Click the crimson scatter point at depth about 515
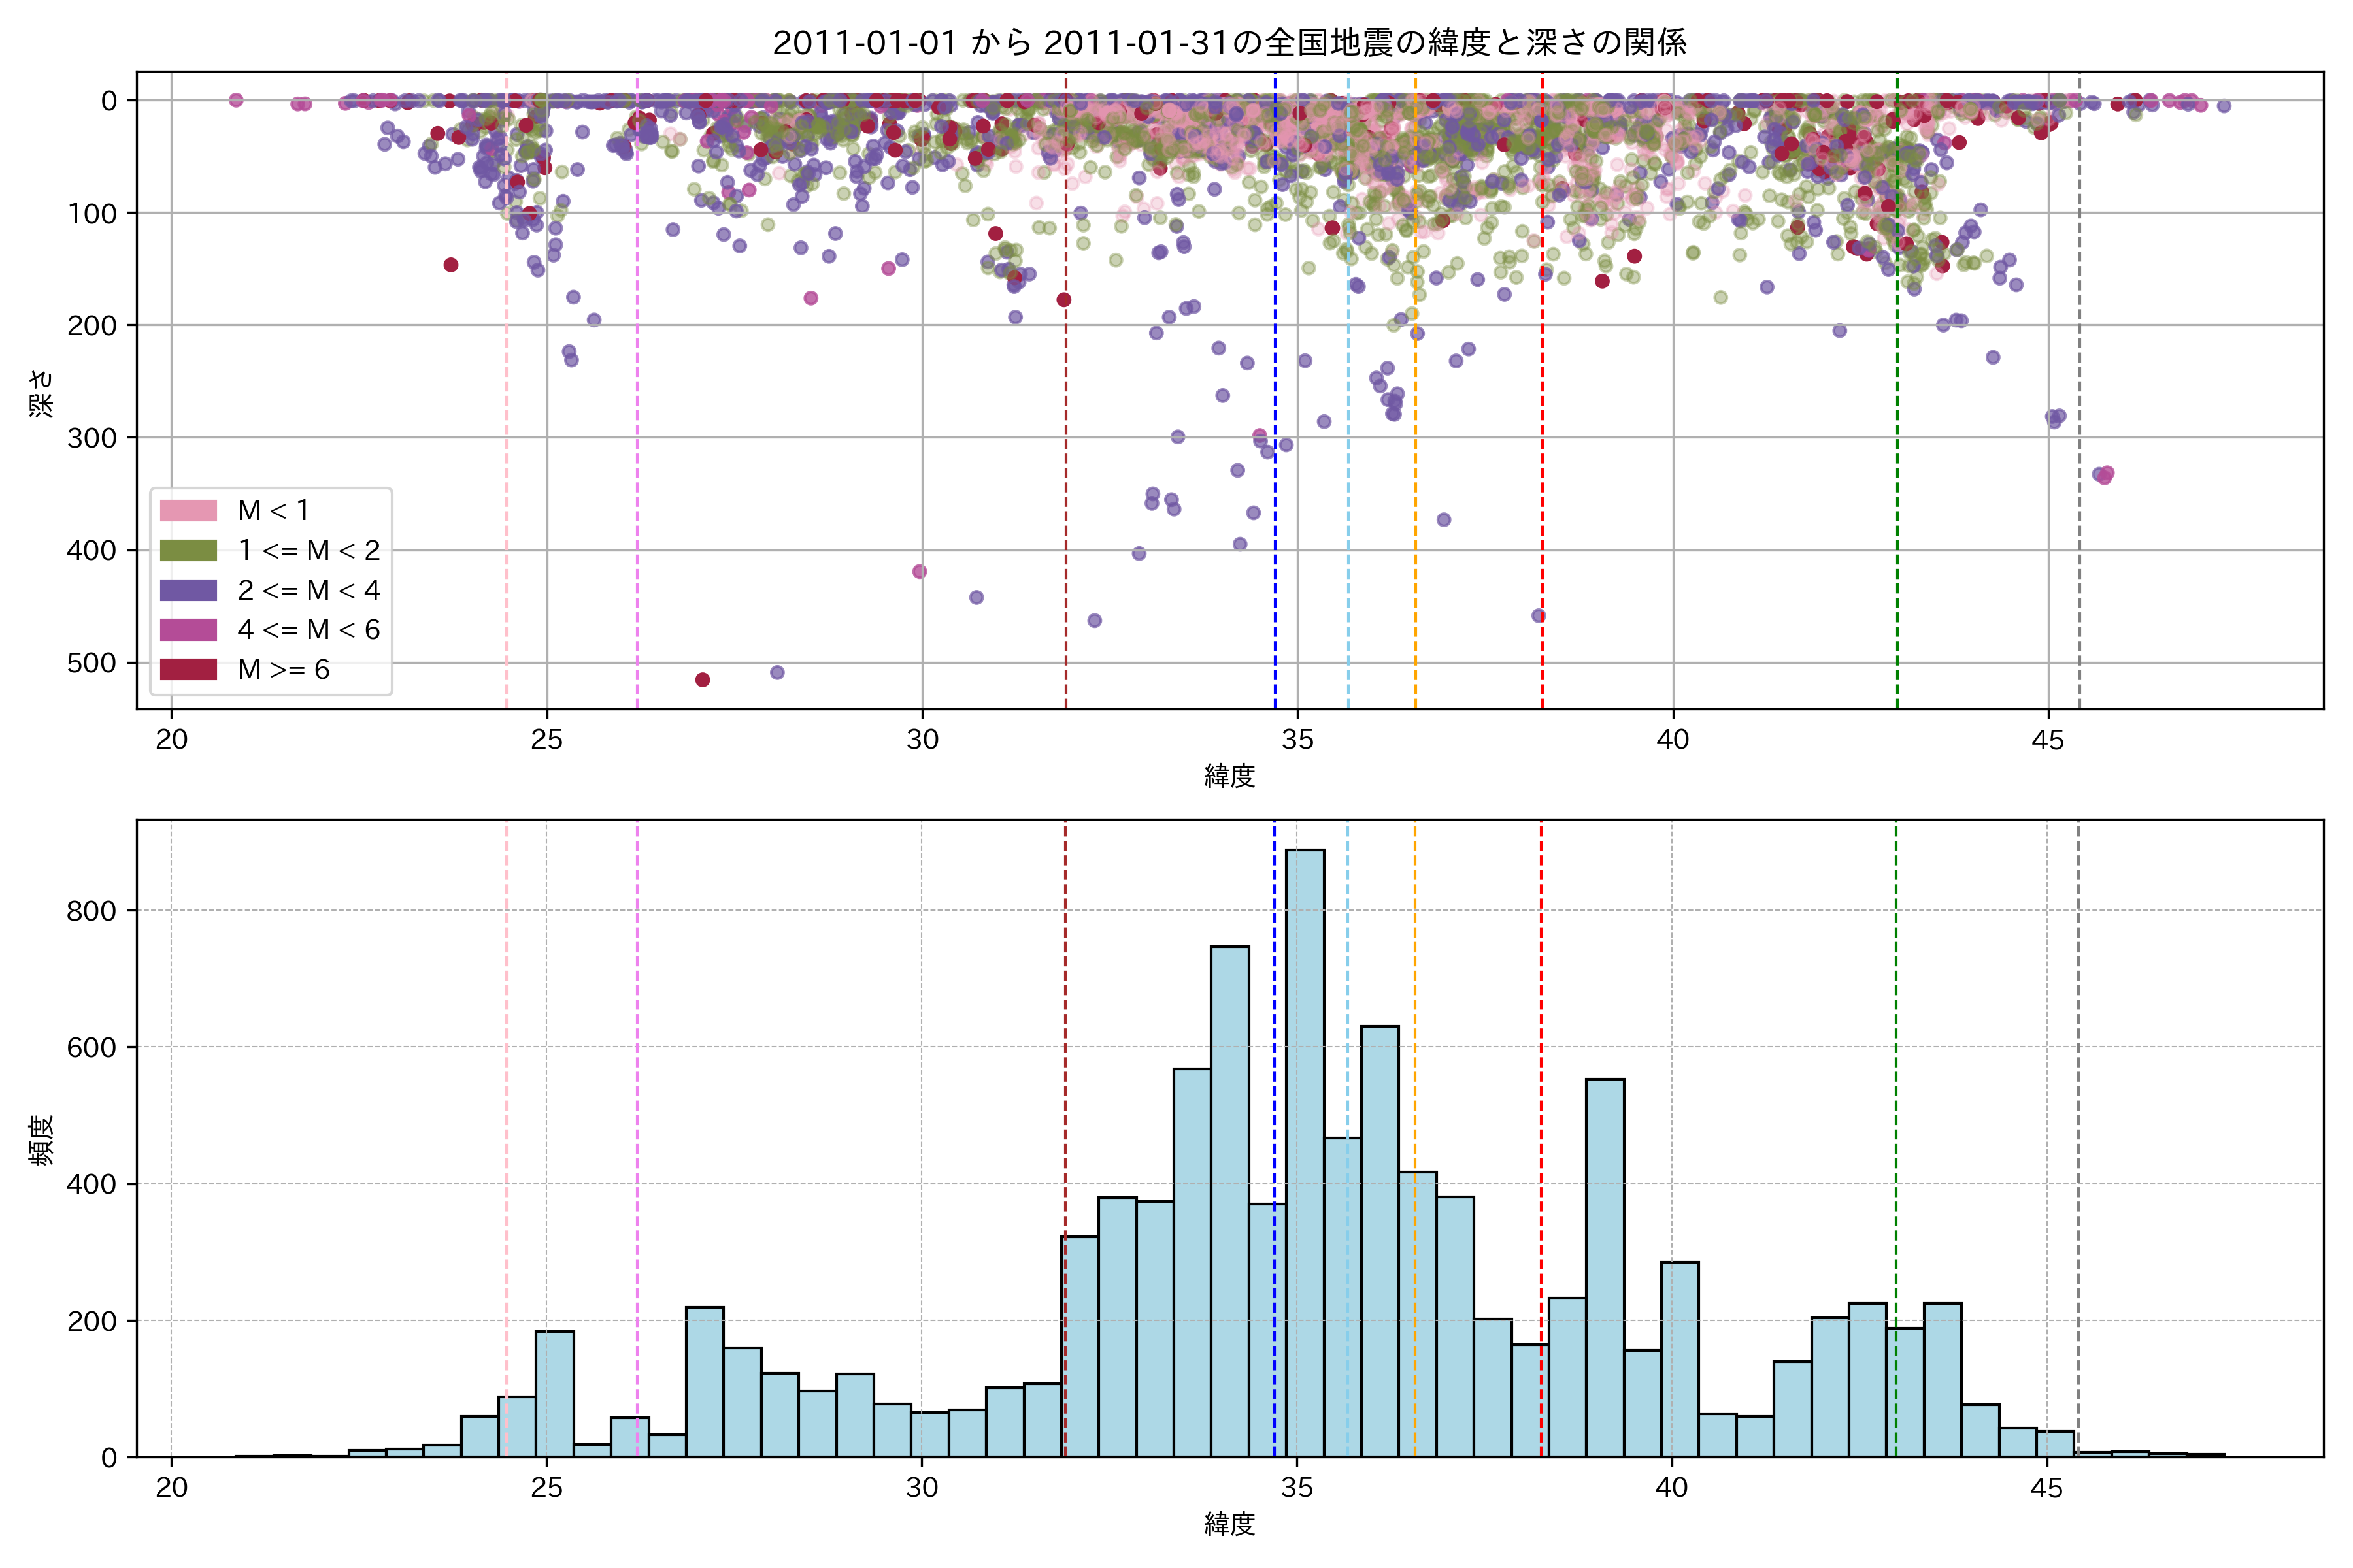This screenshot has width=2353, height=1568. click(x=702, y=680)
